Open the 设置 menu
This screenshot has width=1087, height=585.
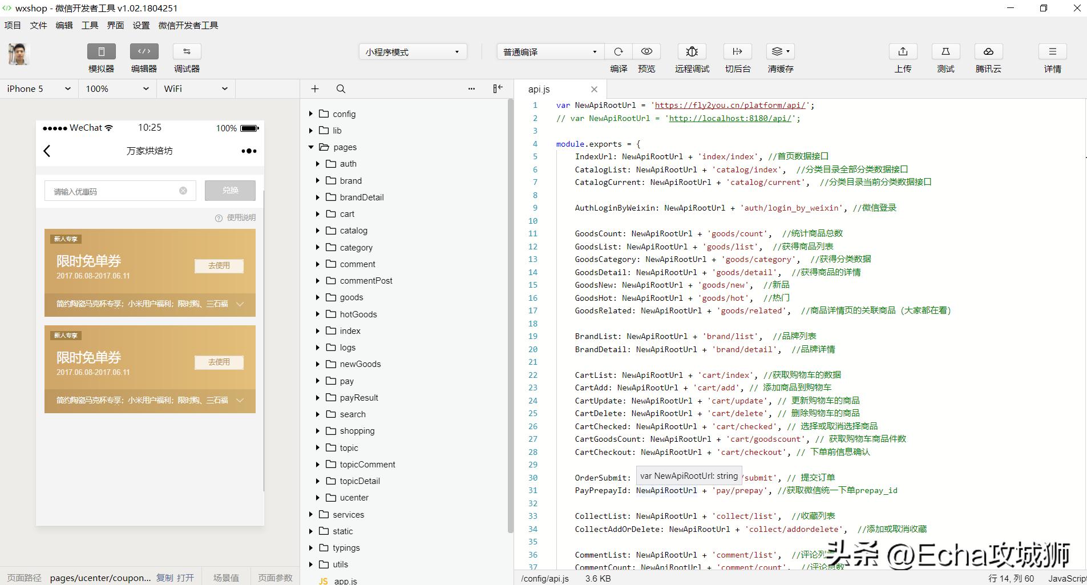pos(141,25)
